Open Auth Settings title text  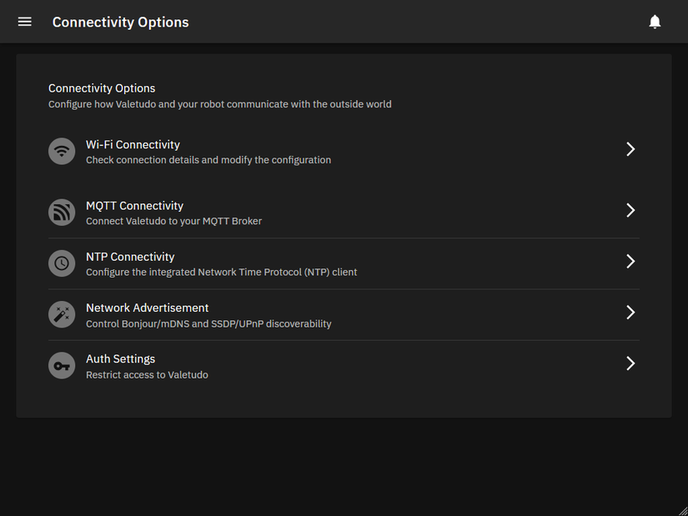(x=120, y=359)
